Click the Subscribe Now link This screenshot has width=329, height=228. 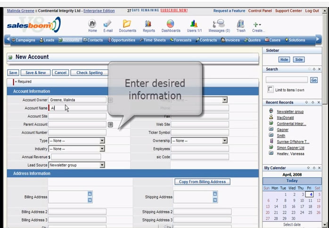(174, 10)
